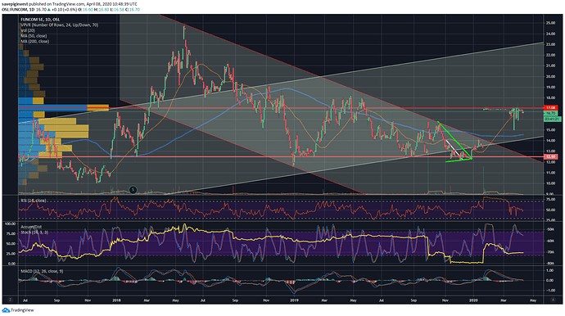
Task: Click the 23.00 price axis label
Action: coord(550,44)
